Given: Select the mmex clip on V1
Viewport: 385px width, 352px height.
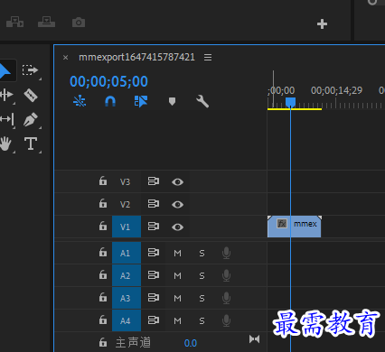Looking at the screenshot, I should coord(294,227).
